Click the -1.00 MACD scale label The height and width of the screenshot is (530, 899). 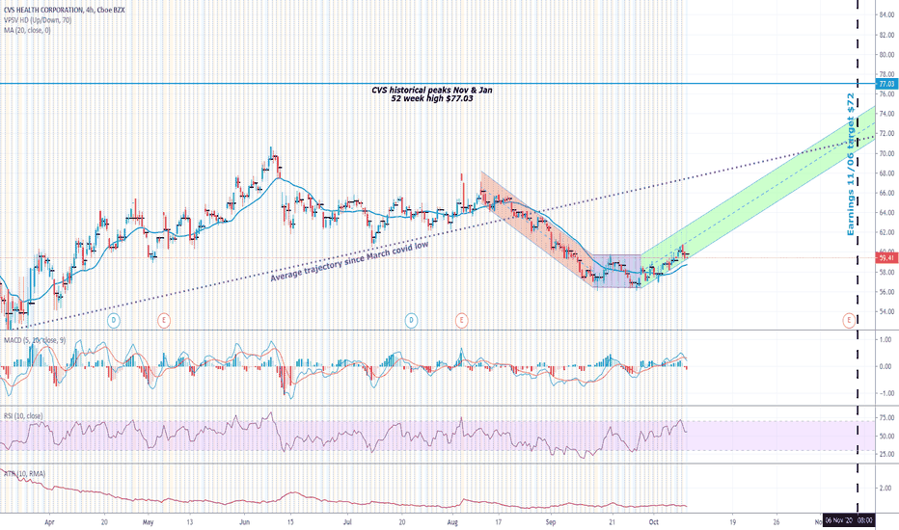click(886, 393)
